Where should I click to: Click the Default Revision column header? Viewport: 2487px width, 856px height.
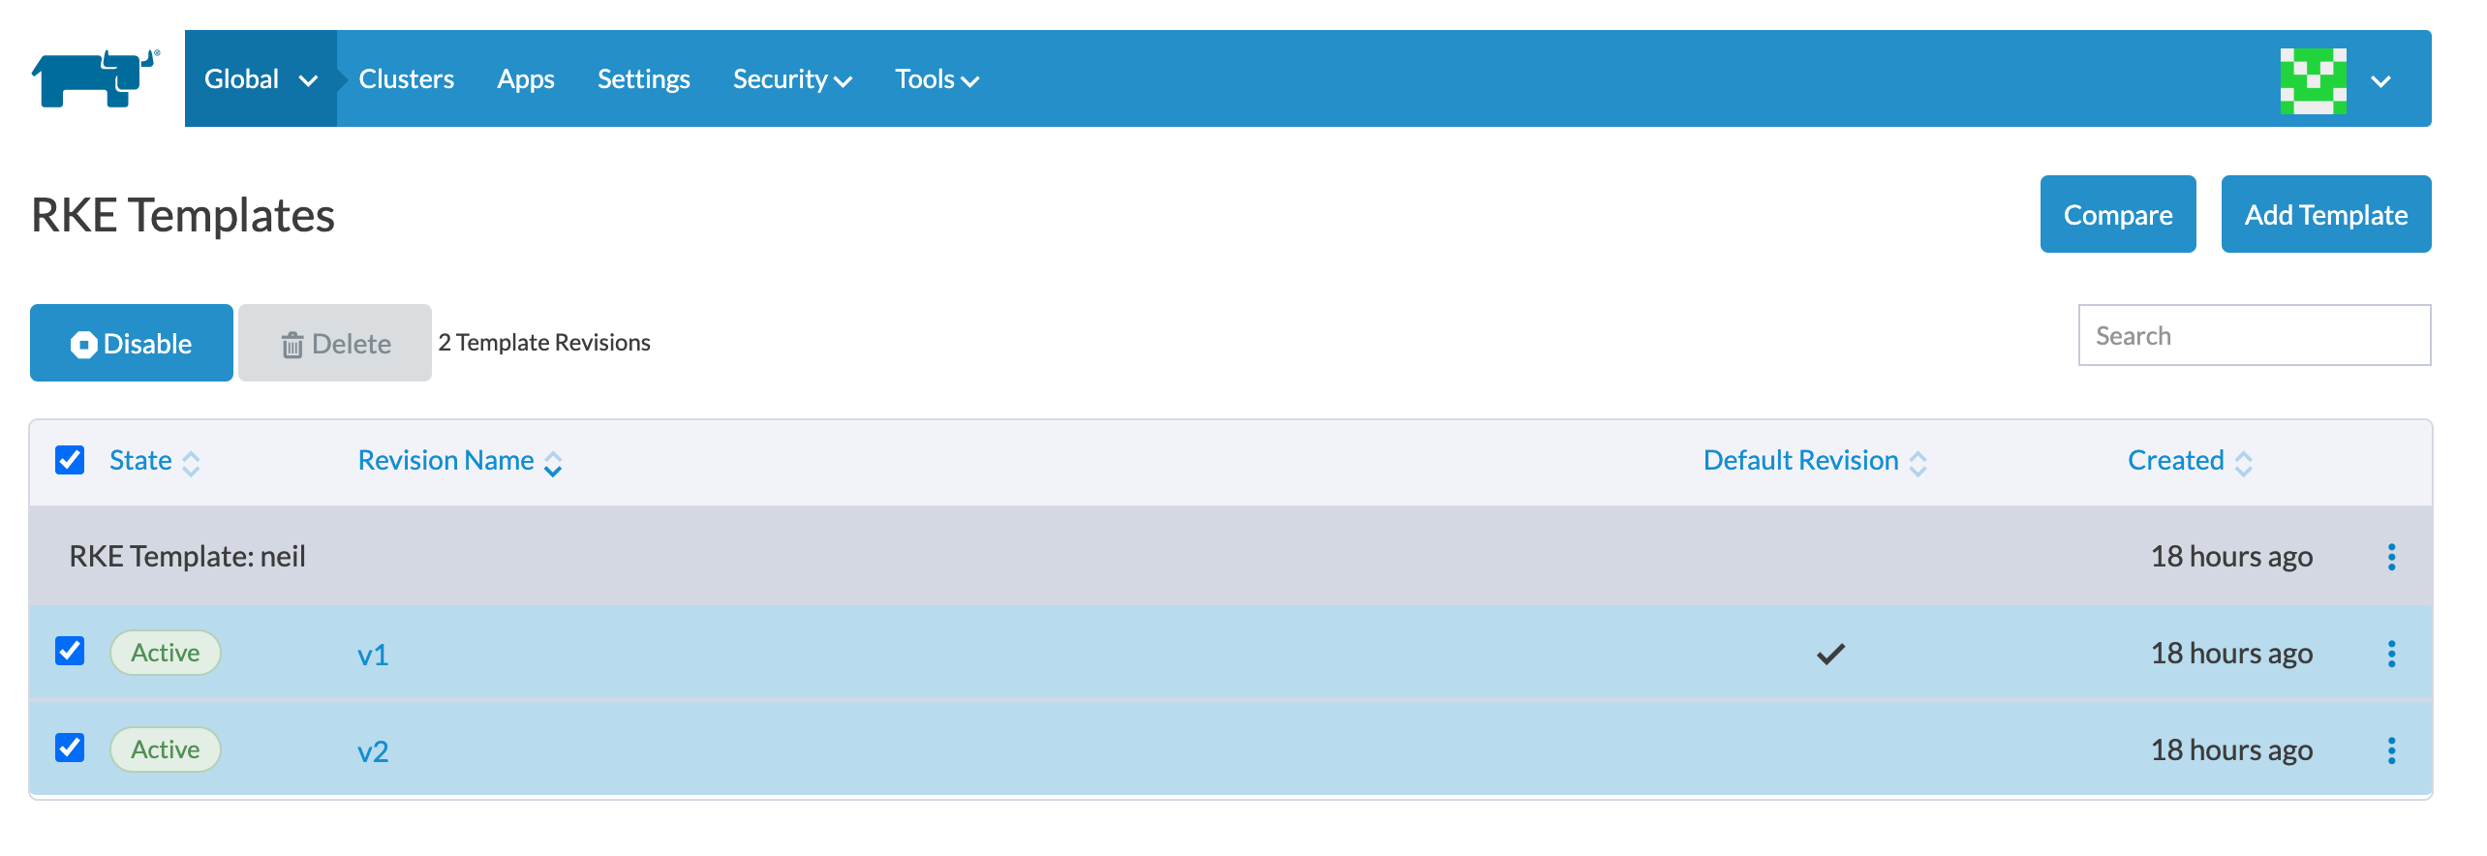pos(1801,460)
